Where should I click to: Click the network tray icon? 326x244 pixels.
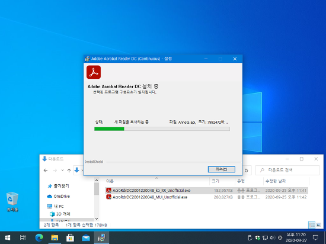(265, 237)
